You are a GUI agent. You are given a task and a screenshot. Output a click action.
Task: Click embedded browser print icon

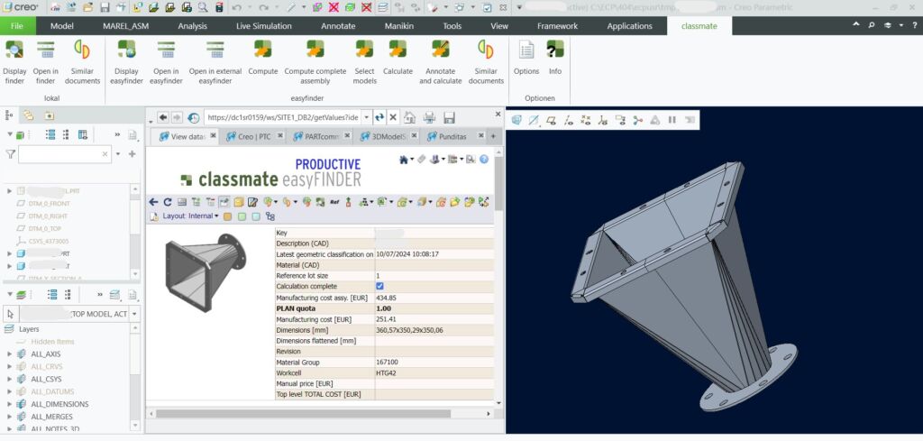[430, 117]
